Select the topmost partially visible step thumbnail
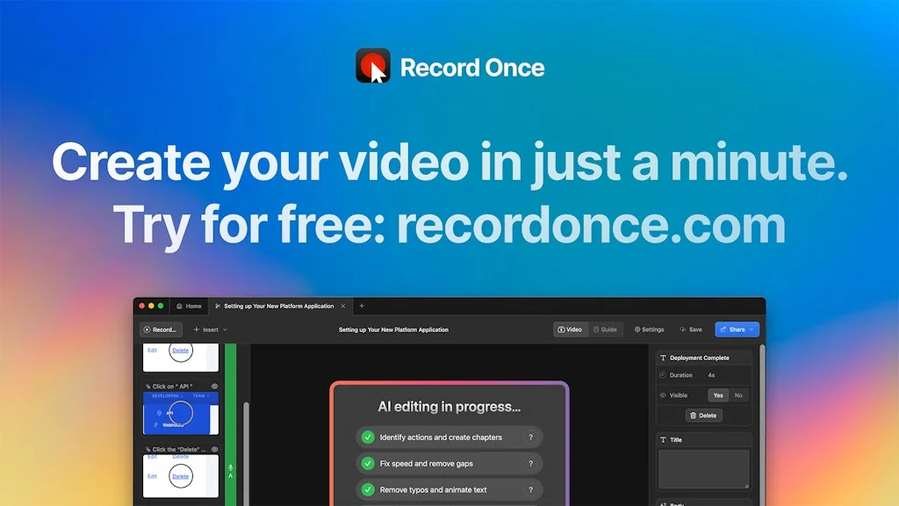Viewport: 899px width, 506px height. (181, 357)
